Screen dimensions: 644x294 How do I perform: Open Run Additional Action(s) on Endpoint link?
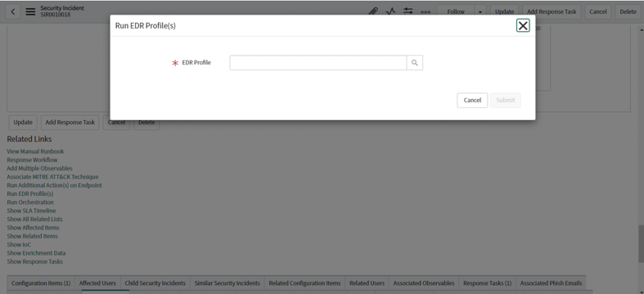pos(54,185)
